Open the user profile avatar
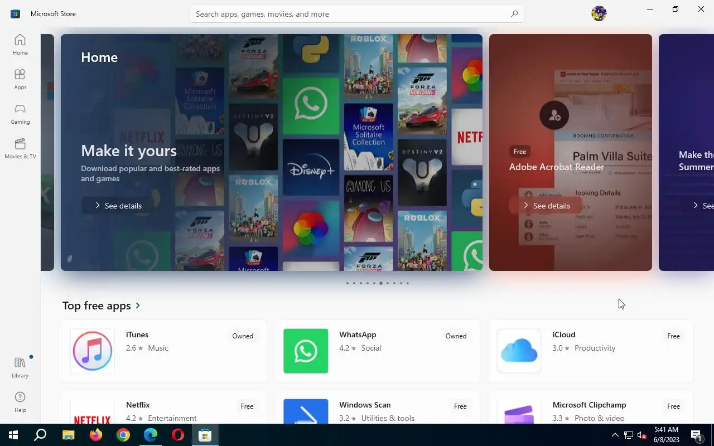Image resolution: width=714 pixels, height=446 pixels. tap(599, 13)
